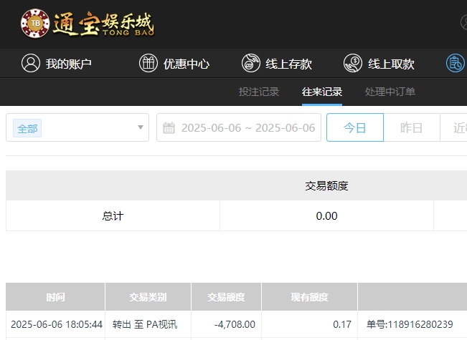Click 现有额度 column header
467x340 pixels.
pyautogui.click(x=309, y=296)
